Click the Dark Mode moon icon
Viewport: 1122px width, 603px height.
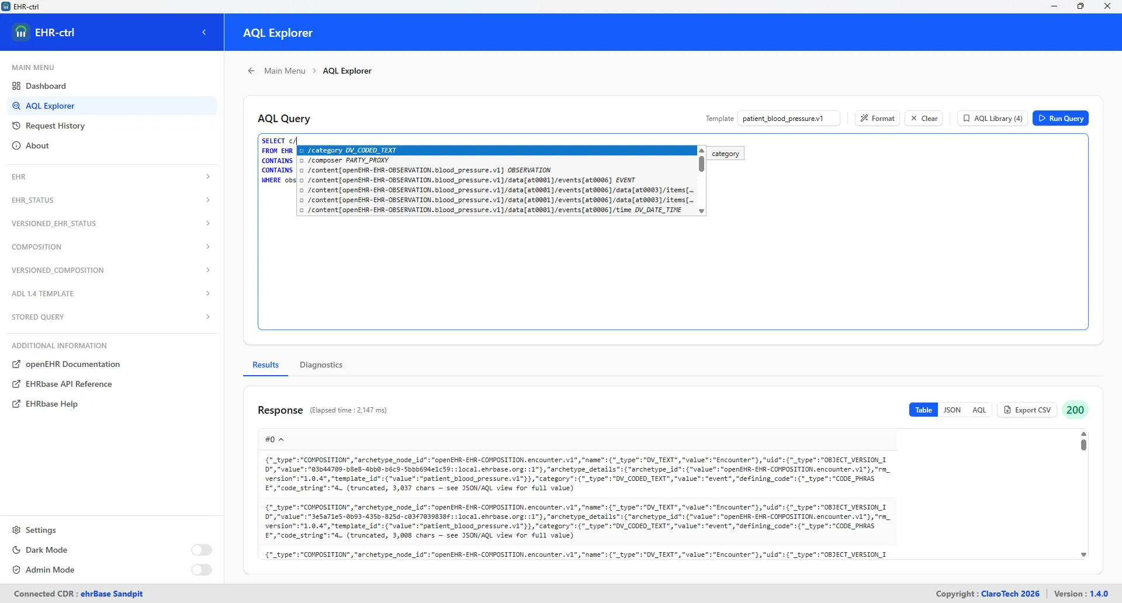click(16, 550)
